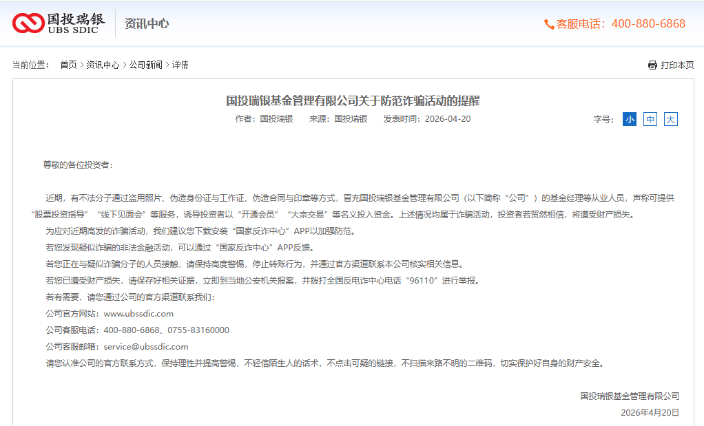Set the font size to 大

[x=671, y=119]
